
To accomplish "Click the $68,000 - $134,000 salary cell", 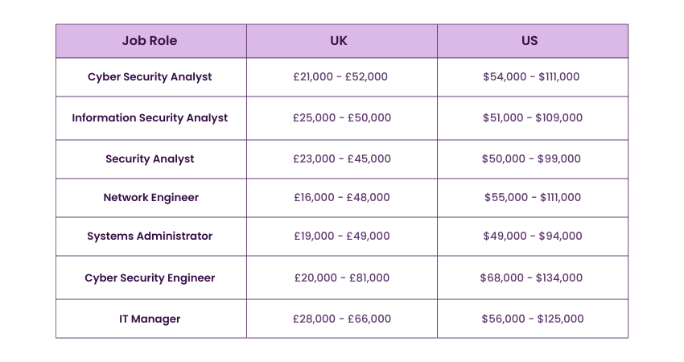I will coord(531,278).
